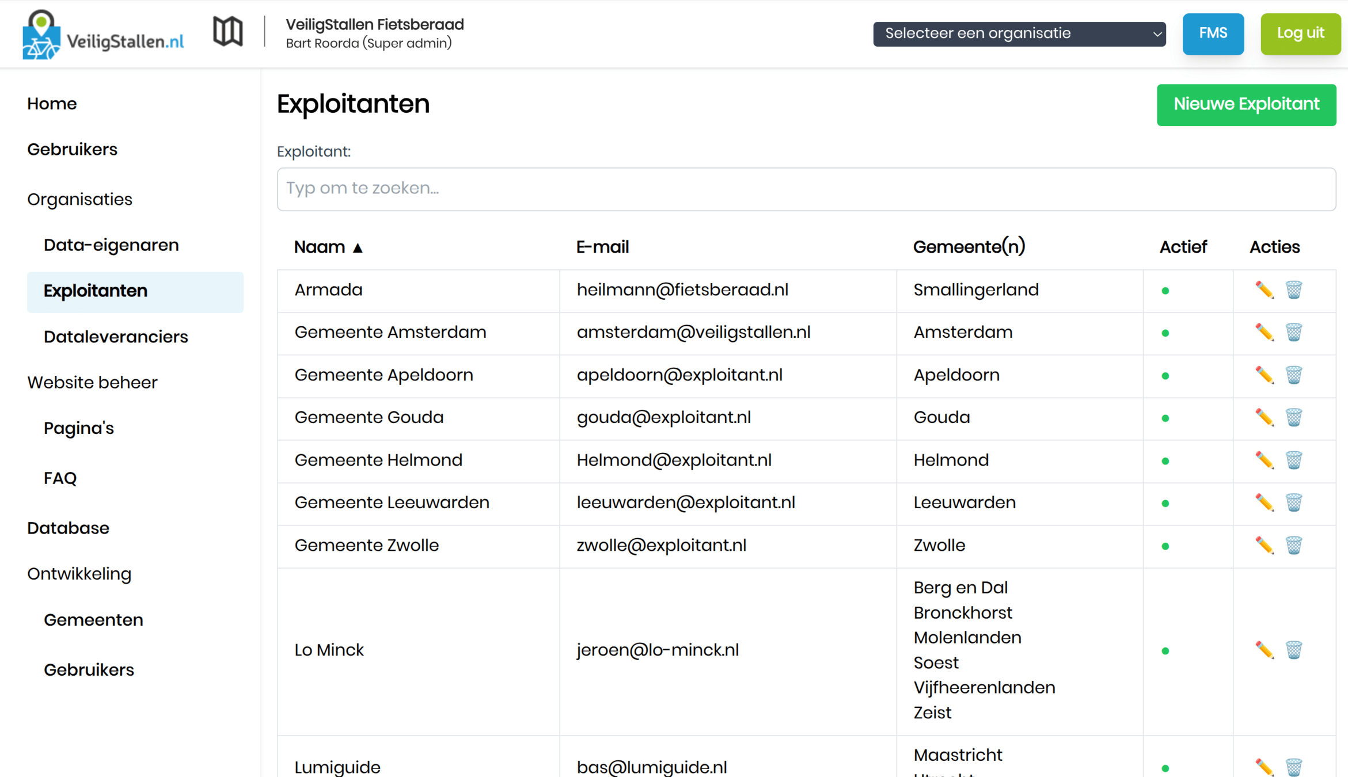Delete Gemeente Apeldoorn using trash icon
This screenshot has height=777, width=1348.
pyautogui.click(x=1294, y=375)
